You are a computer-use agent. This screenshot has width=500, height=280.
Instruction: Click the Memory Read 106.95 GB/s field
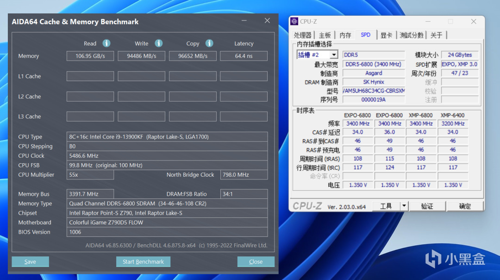(90, 56)
